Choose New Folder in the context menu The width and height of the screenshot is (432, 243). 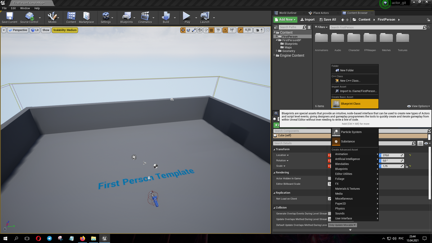point(355,71)
